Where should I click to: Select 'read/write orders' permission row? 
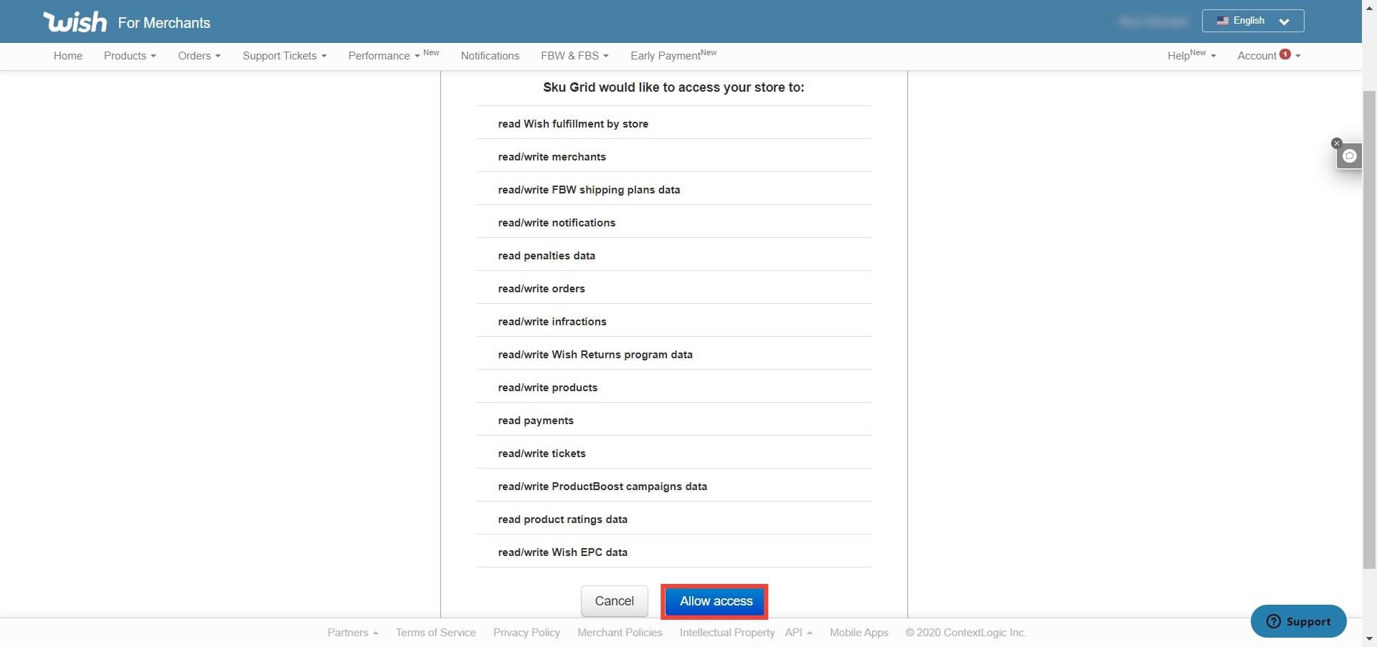673,289
